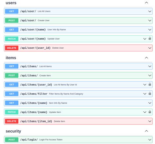Click the 'Delete Item' description text
The width and height of the screenshot is (155, 144).
click(x=60, y=121)
